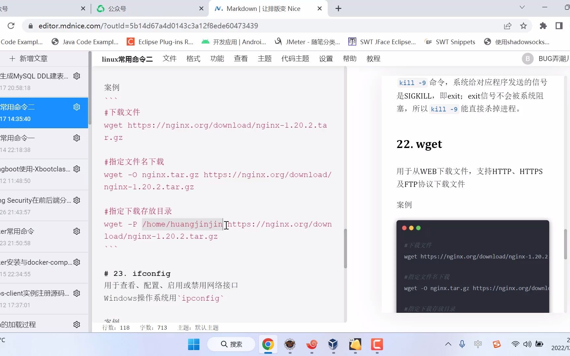Toggle the 中/英 input mode in tray
The width and height of the screenshot is (570, 356).
(478, 344)
